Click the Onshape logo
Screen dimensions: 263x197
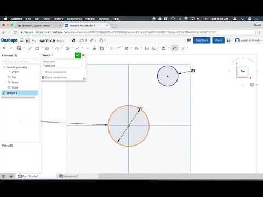(x=9, y=40)
